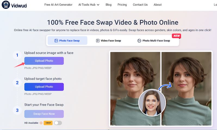Expand the AI Tools Hub menu
This screenshot has height=130, width=217.
click(89, 5)
